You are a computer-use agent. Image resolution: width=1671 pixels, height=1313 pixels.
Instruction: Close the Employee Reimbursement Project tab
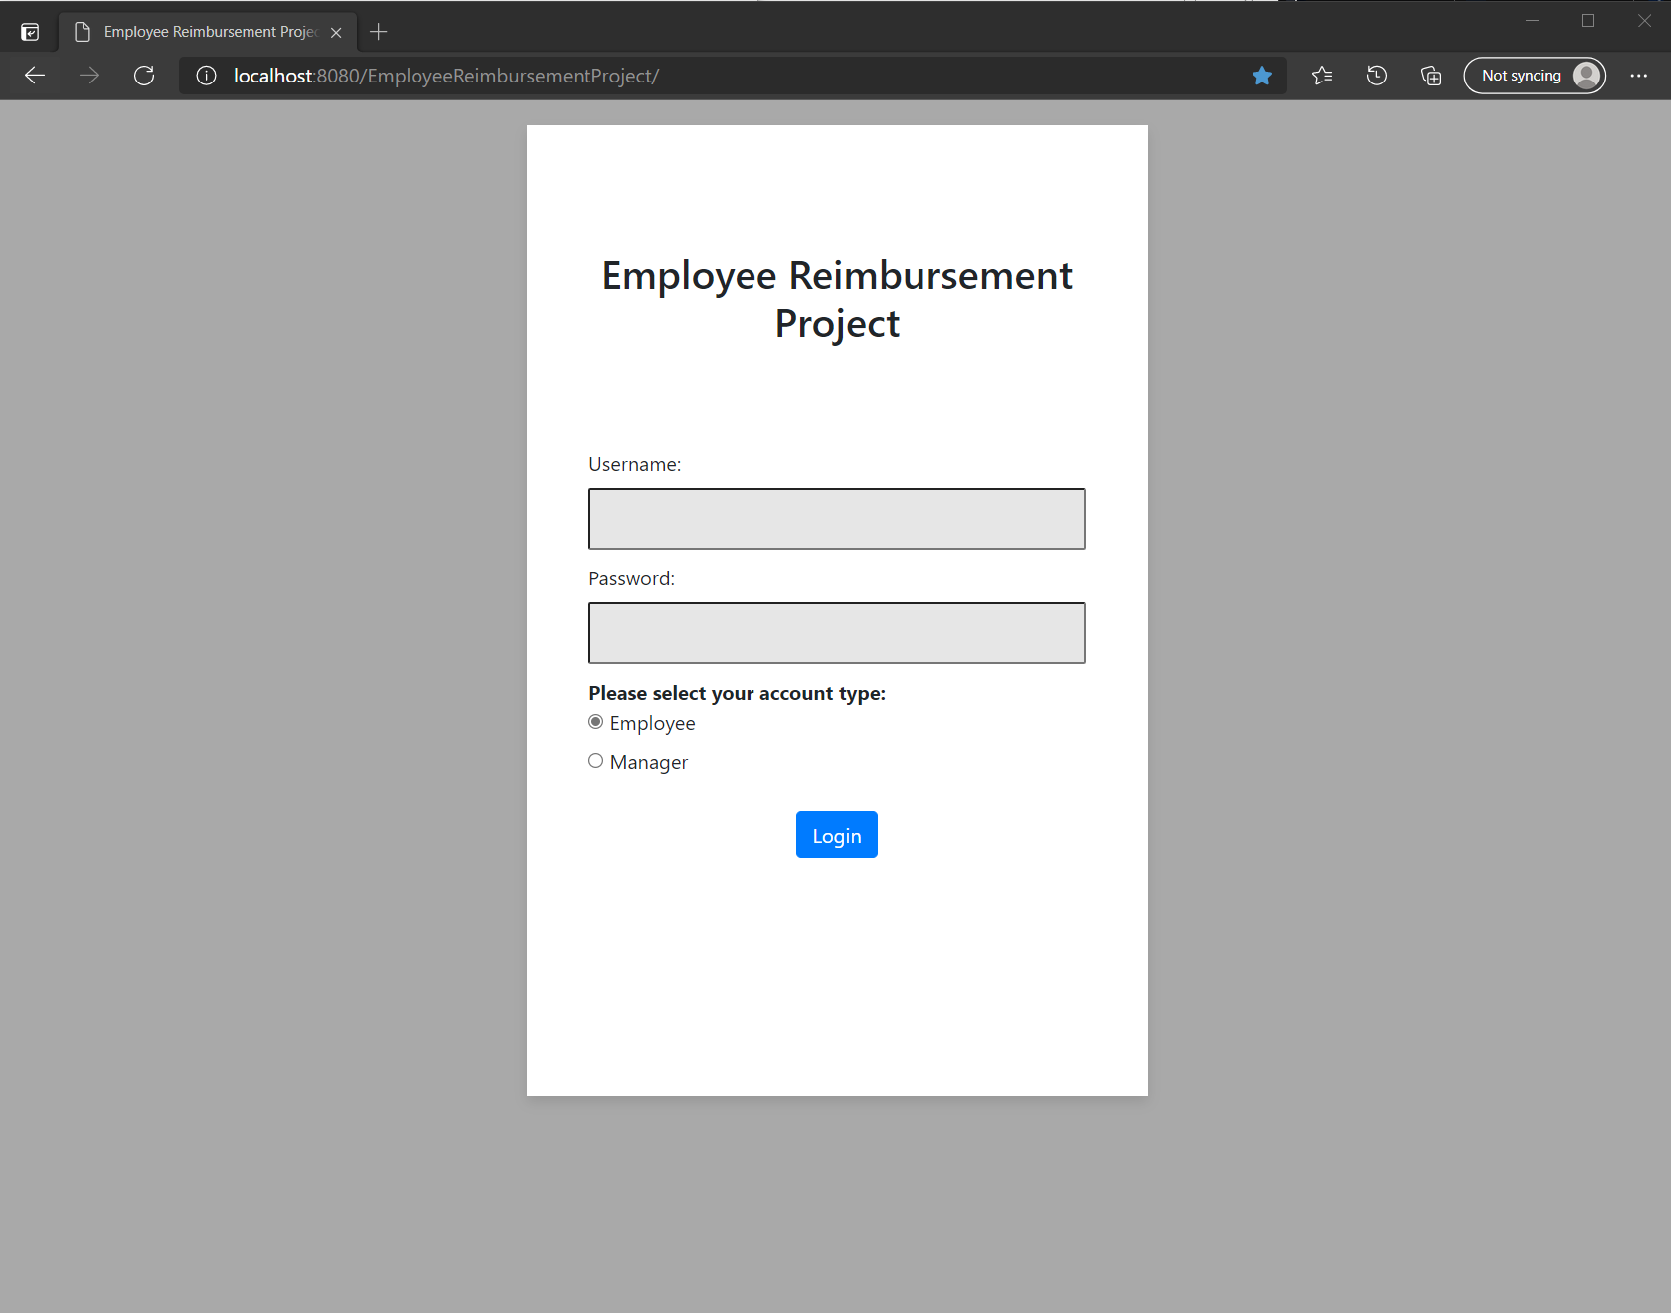tap(336, 31)
